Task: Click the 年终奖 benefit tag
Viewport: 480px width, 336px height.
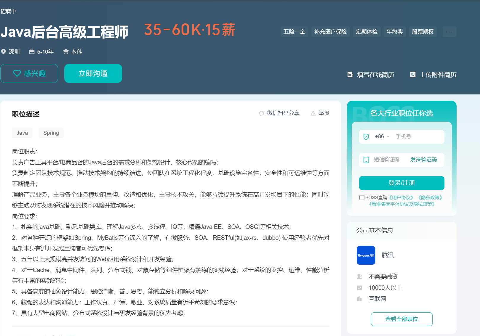Action: tap(395, 32)
